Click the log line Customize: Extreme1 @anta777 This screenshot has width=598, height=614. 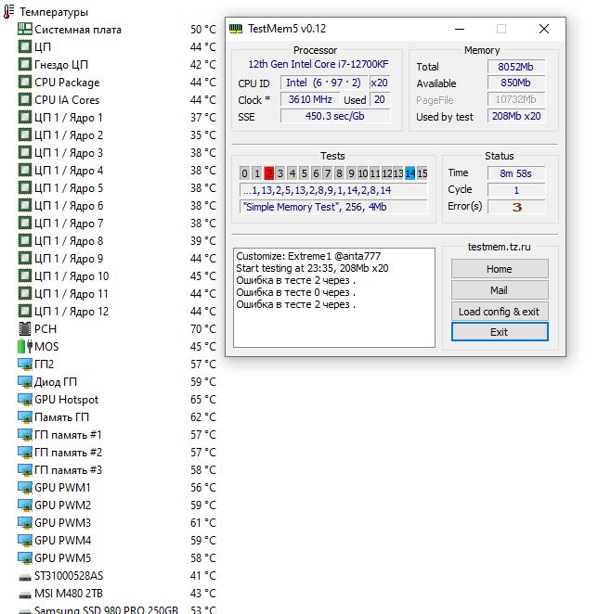308,256
